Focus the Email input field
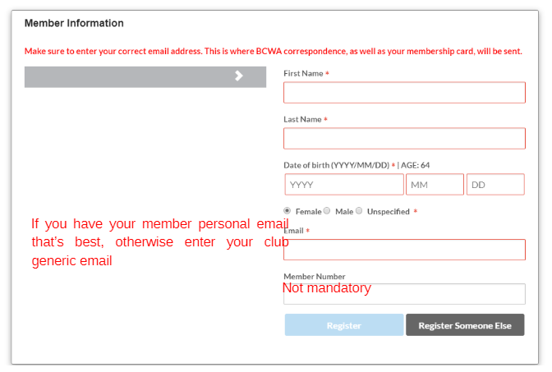552x372 pixels. pyautogui.click(x=404, y=250)
